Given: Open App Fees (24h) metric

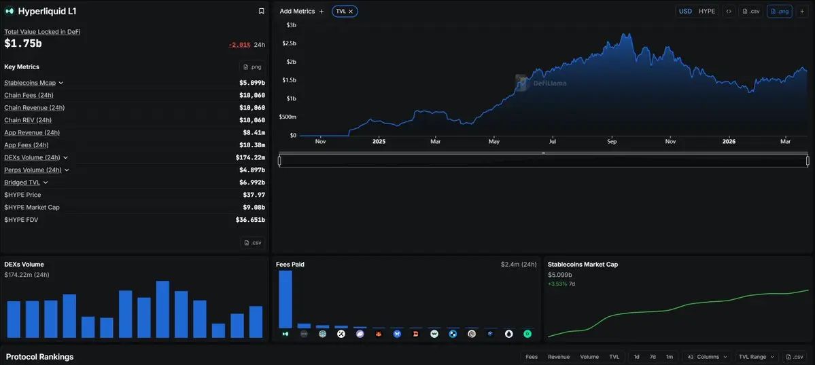Looking at the screenshot, I should click(x=27, y=145).
